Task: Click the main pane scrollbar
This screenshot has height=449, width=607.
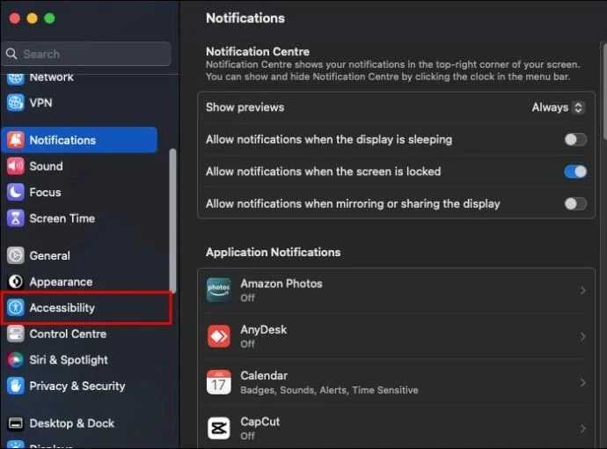Action: [x=604, y=91]
